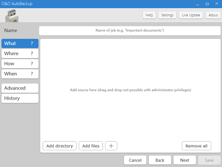The image size is (222, 167).
Task: Remove all sources
Action: click(197, 146)
